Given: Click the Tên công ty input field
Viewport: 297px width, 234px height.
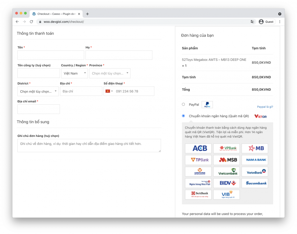Looking at the screenshot, I should coord(39,73).
